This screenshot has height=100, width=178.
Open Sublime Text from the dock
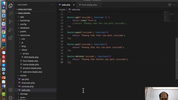point(4,20)
